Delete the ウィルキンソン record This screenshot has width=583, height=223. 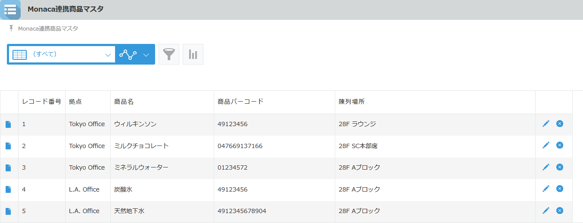(560, 124)
